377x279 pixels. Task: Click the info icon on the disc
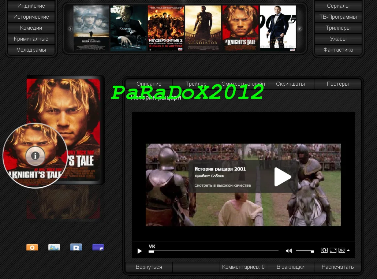tap(35, 156)
